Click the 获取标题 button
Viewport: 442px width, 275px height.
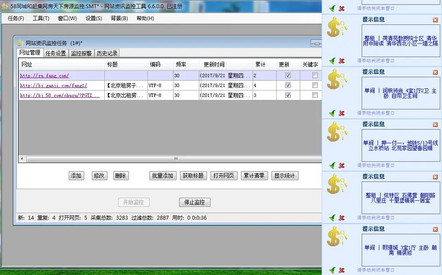[193, 175]
